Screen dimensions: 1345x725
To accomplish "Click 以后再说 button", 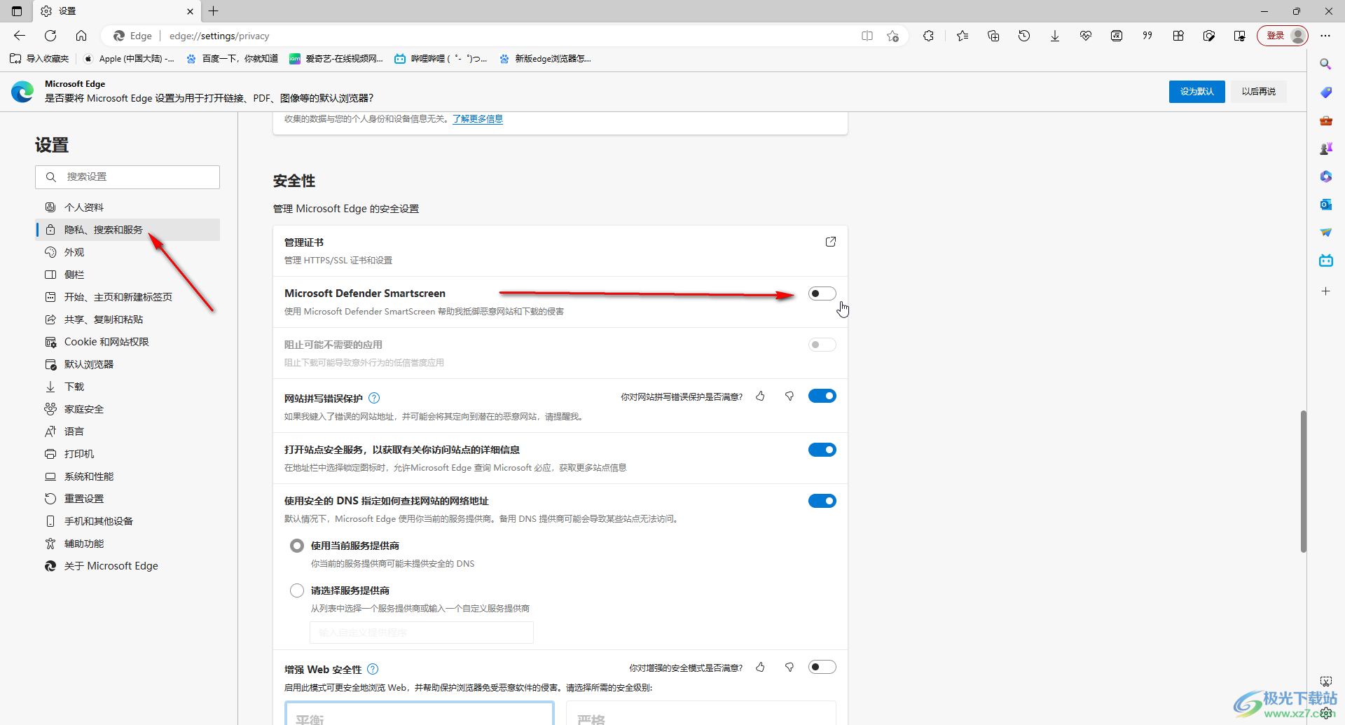I will (1258, 92).
